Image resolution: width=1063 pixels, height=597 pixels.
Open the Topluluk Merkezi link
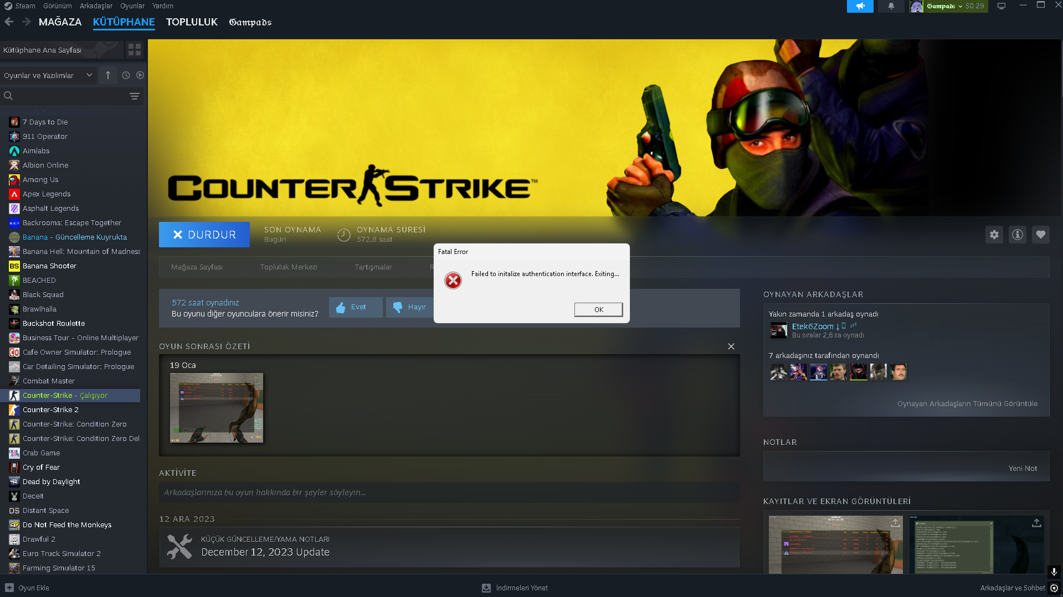point(289,267)
